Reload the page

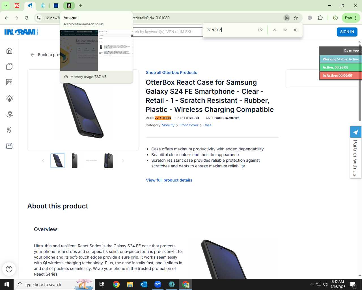pyautogui.click(x=27, y=18)
